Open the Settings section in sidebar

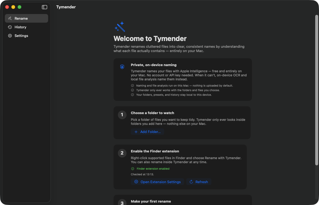(x=26, y=36)
